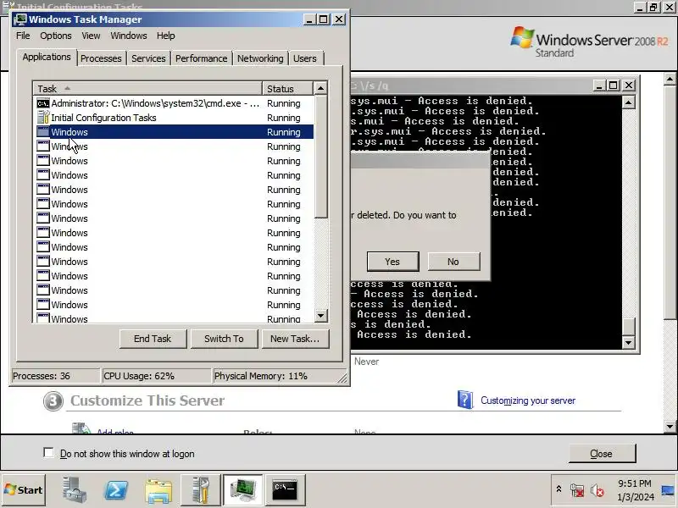Click No in the delete dialog

(x=453, y=262)
